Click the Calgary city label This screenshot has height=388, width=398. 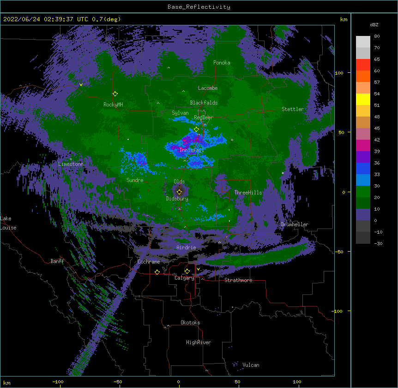click(185, 278)
